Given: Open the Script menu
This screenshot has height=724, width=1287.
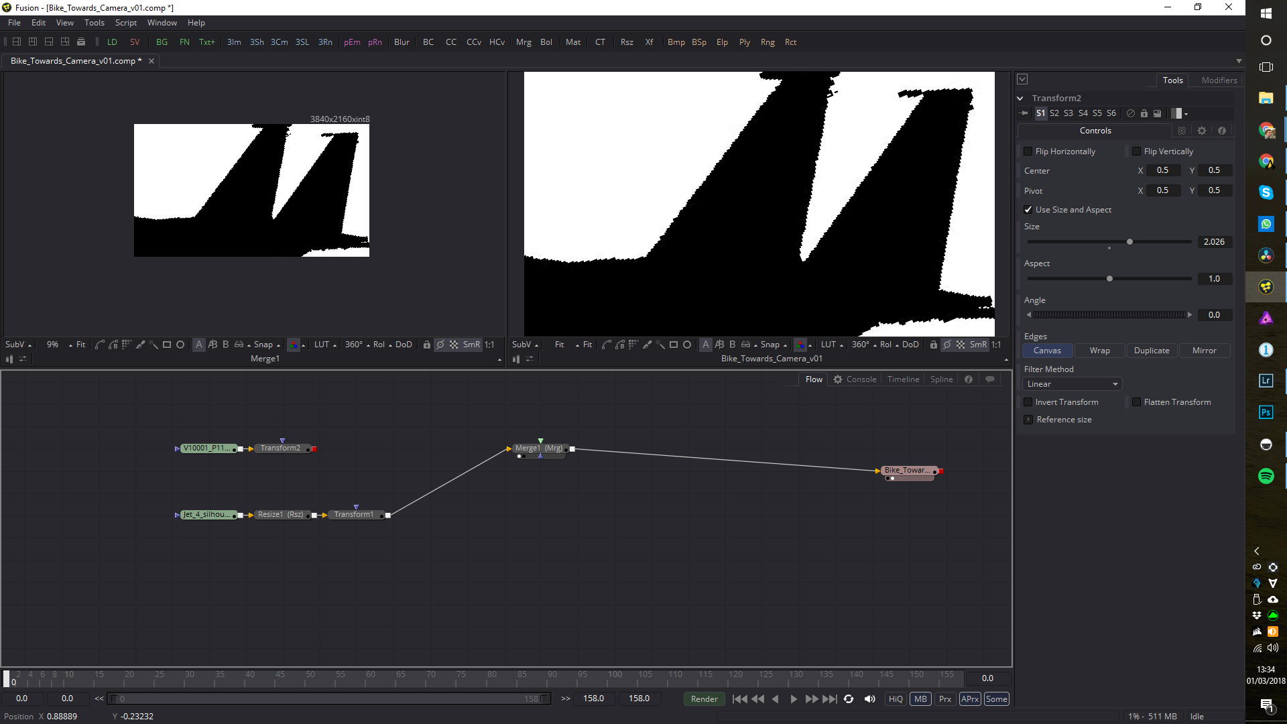Looking at the screenshot, I should (126, 23).
